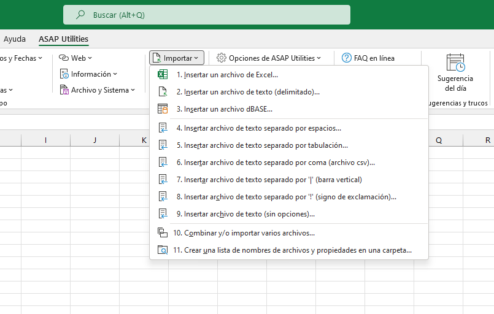Click the Sugerencia del día button
Screen dimensions: 494x314
click(455, 72)
